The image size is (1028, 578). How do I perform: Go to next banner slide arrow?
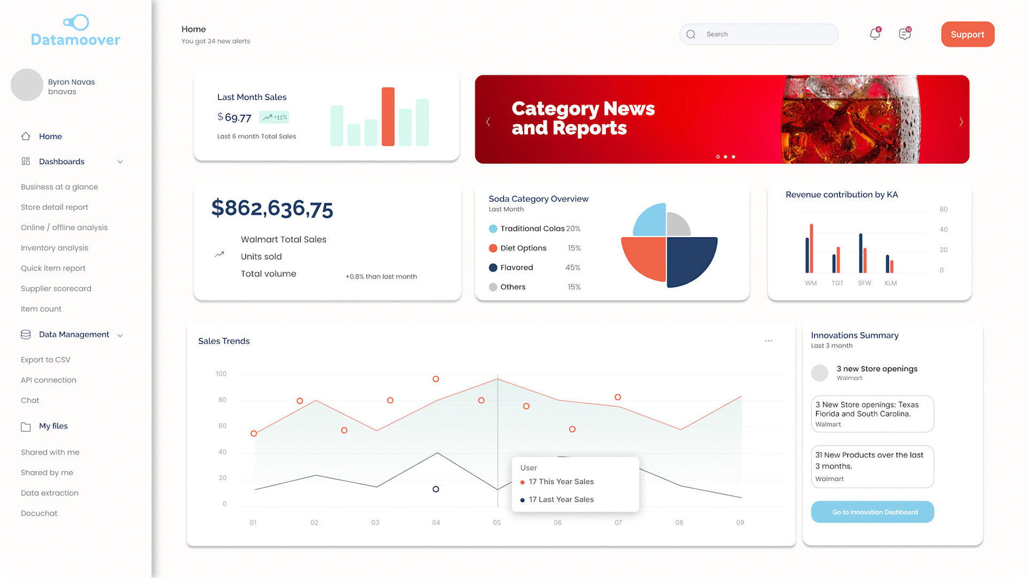point(961,122)
